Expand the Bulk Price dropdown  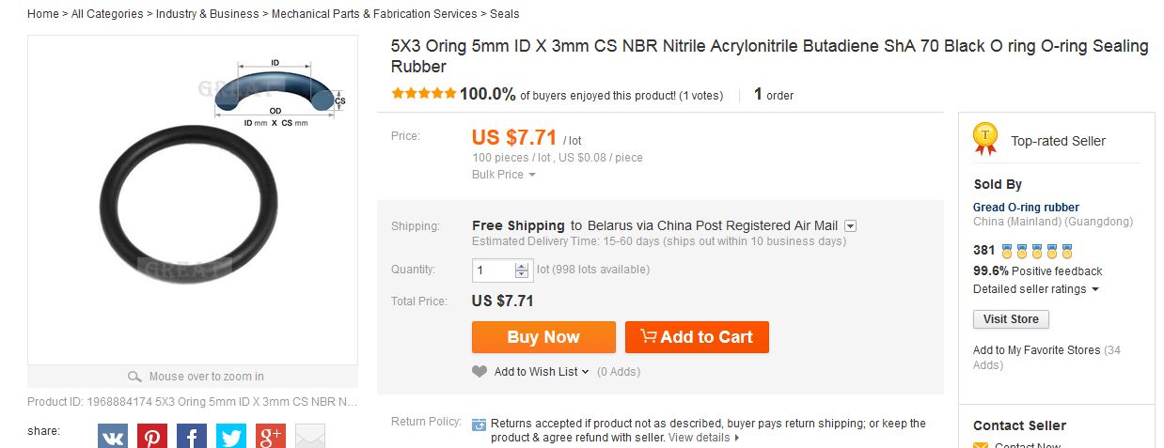point(503,175)
